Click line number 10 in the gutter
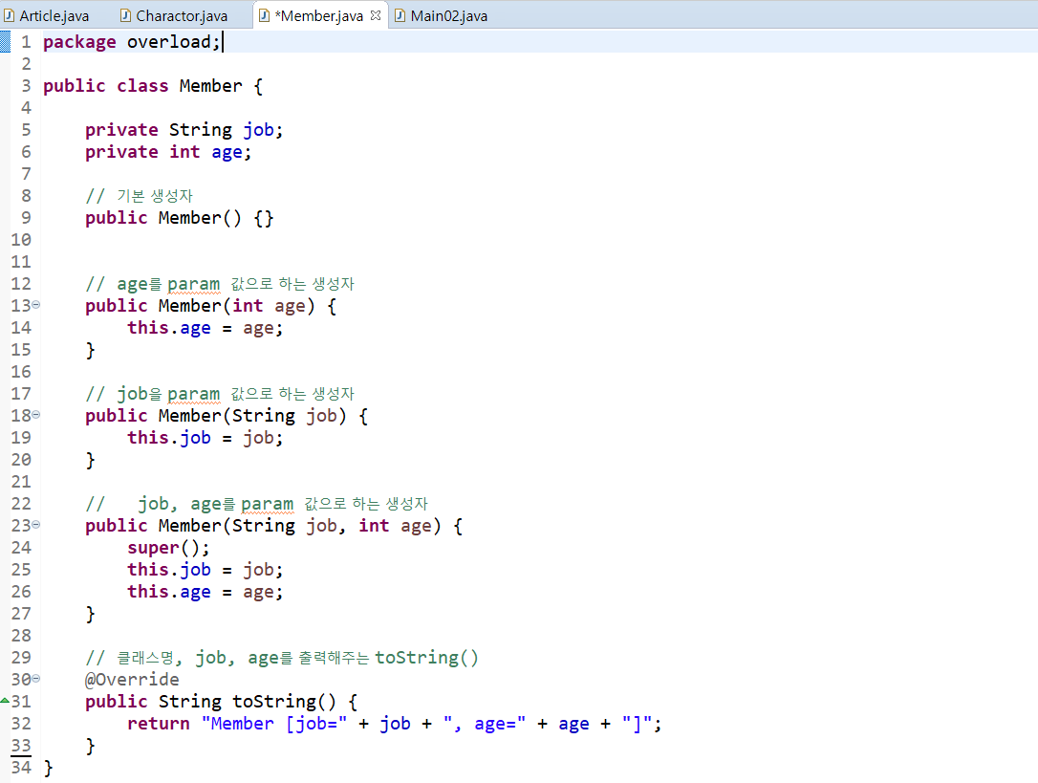This screenshot has width=1038, height=783. click(x=20, y=240)
